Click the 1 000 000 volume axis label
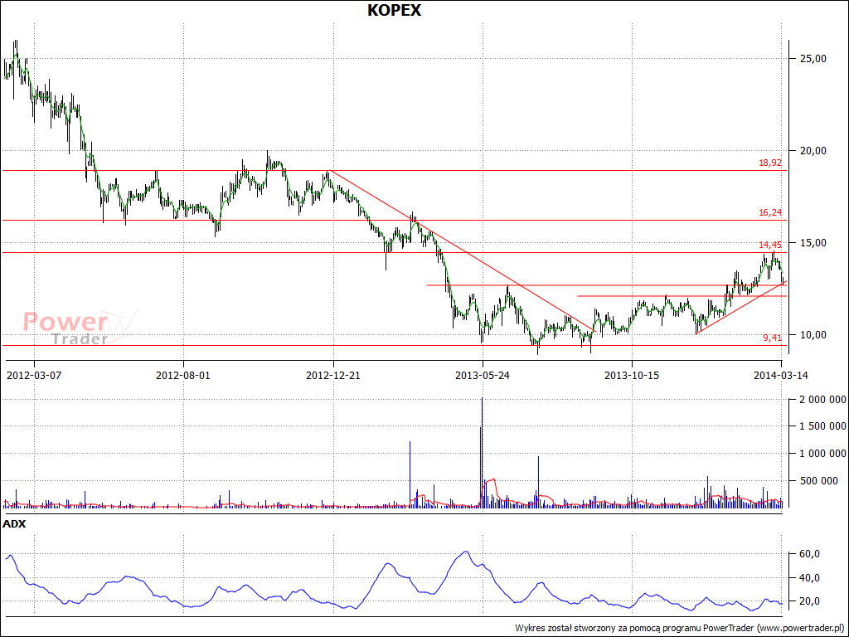Viewport: 849px width, 637px height. tap(822, 454)
